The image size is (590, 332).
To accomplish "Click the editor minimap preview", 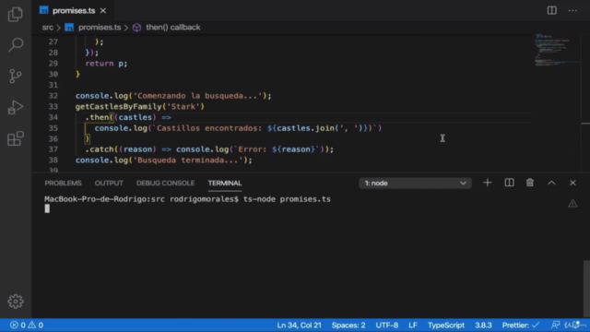I will point(557,51).
